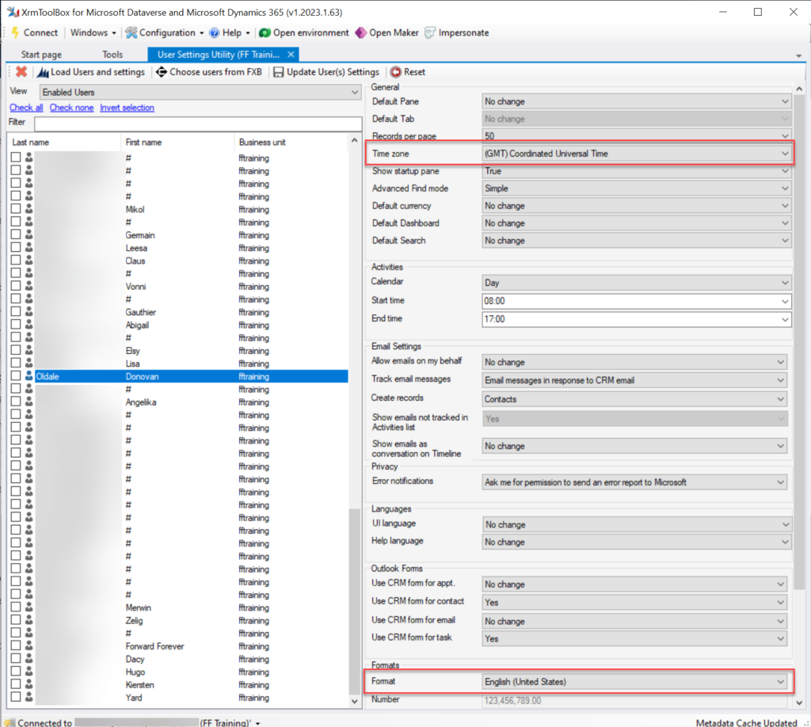Click into the Filter text field

[198, 124]
